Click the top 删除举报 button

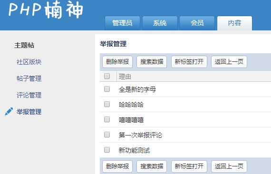coord(117,62)
